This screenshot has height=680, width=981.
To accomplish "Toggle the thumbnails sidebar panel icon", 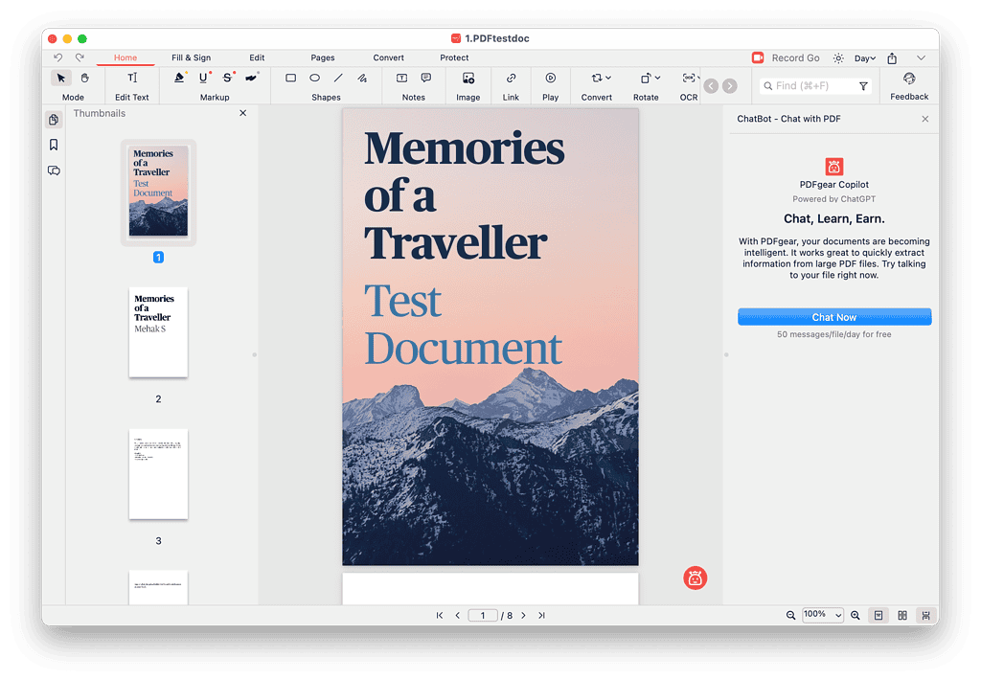I will pos(54,119).
